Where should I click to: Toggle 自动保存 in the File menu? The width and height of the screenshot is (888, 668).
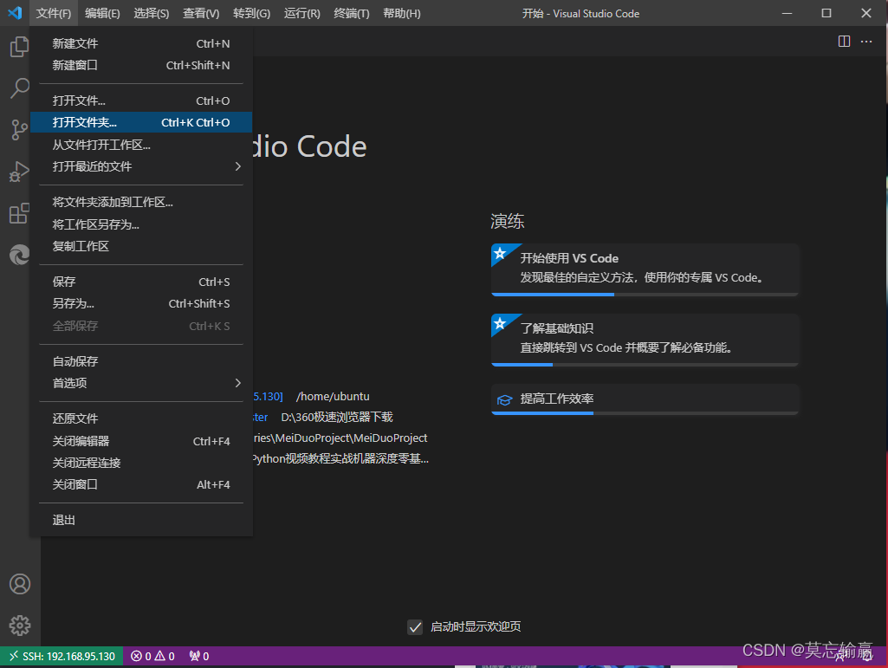[141, 361]
